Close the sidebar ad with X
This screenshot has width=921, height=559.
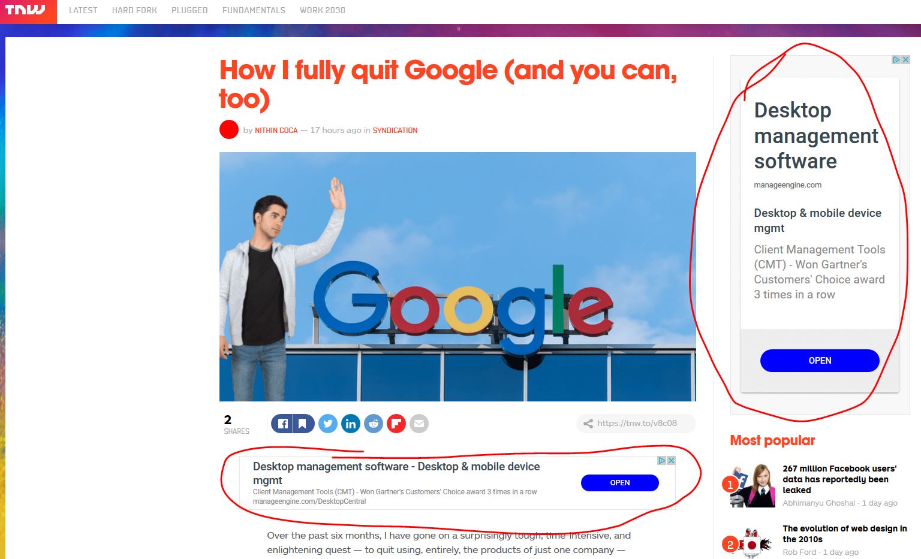pyautogui.click(x=905, y=60)
